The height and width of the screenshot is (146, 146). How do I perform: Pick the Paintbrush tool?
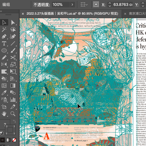[13, 50]
